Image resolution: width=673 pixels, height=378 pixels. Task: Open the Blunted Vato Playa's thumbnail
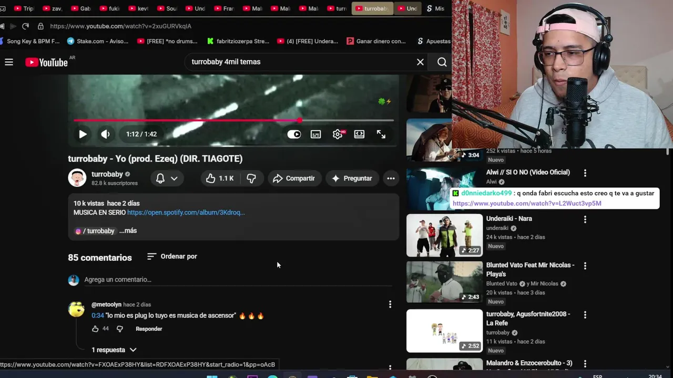point(444,282)
